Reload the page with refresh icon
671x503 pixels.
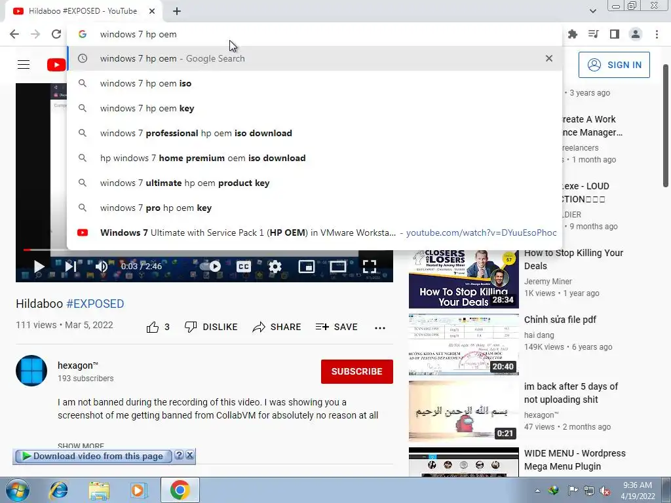coord(56,34)
